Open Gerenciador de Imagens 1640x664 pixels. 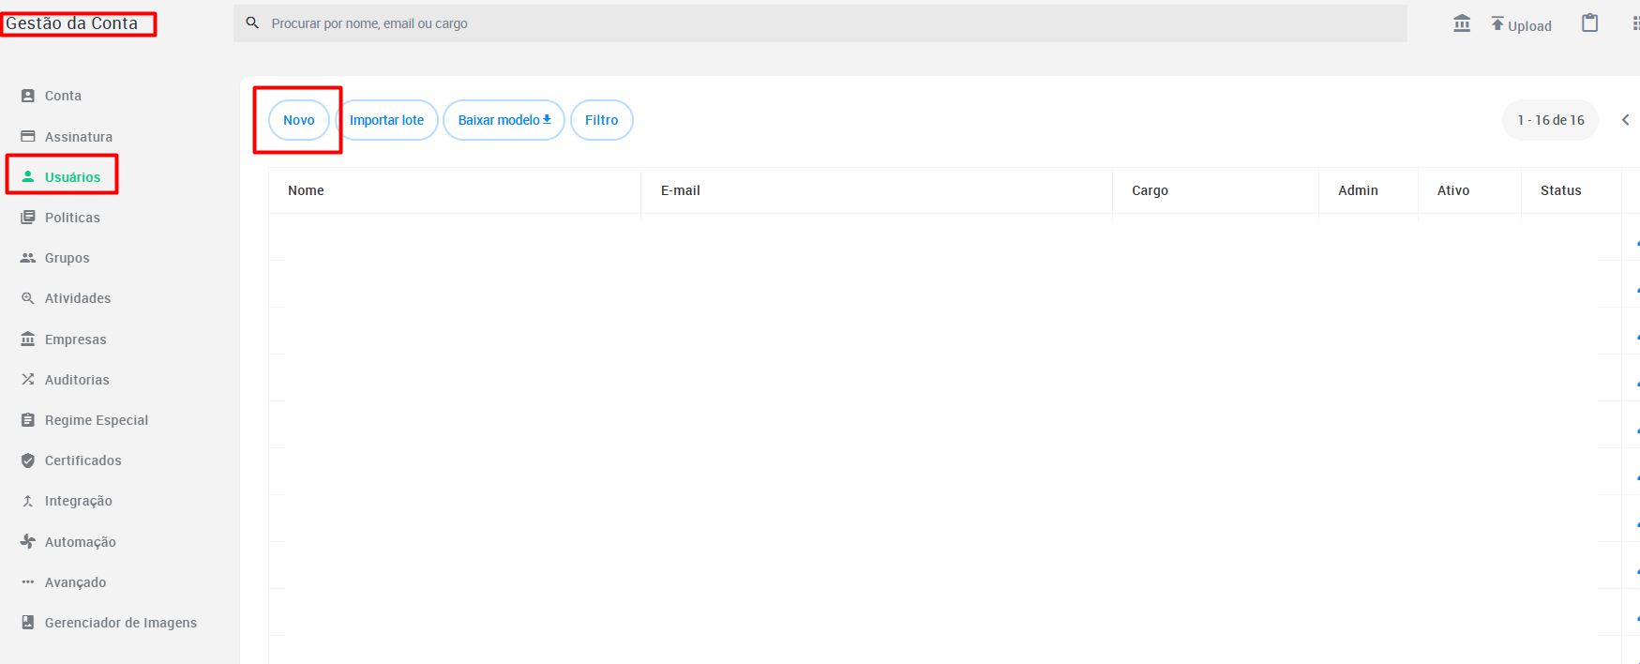121,622
